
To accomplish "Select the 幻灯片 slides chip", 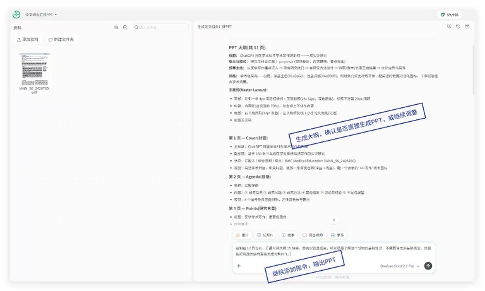I will click(265, 235).
